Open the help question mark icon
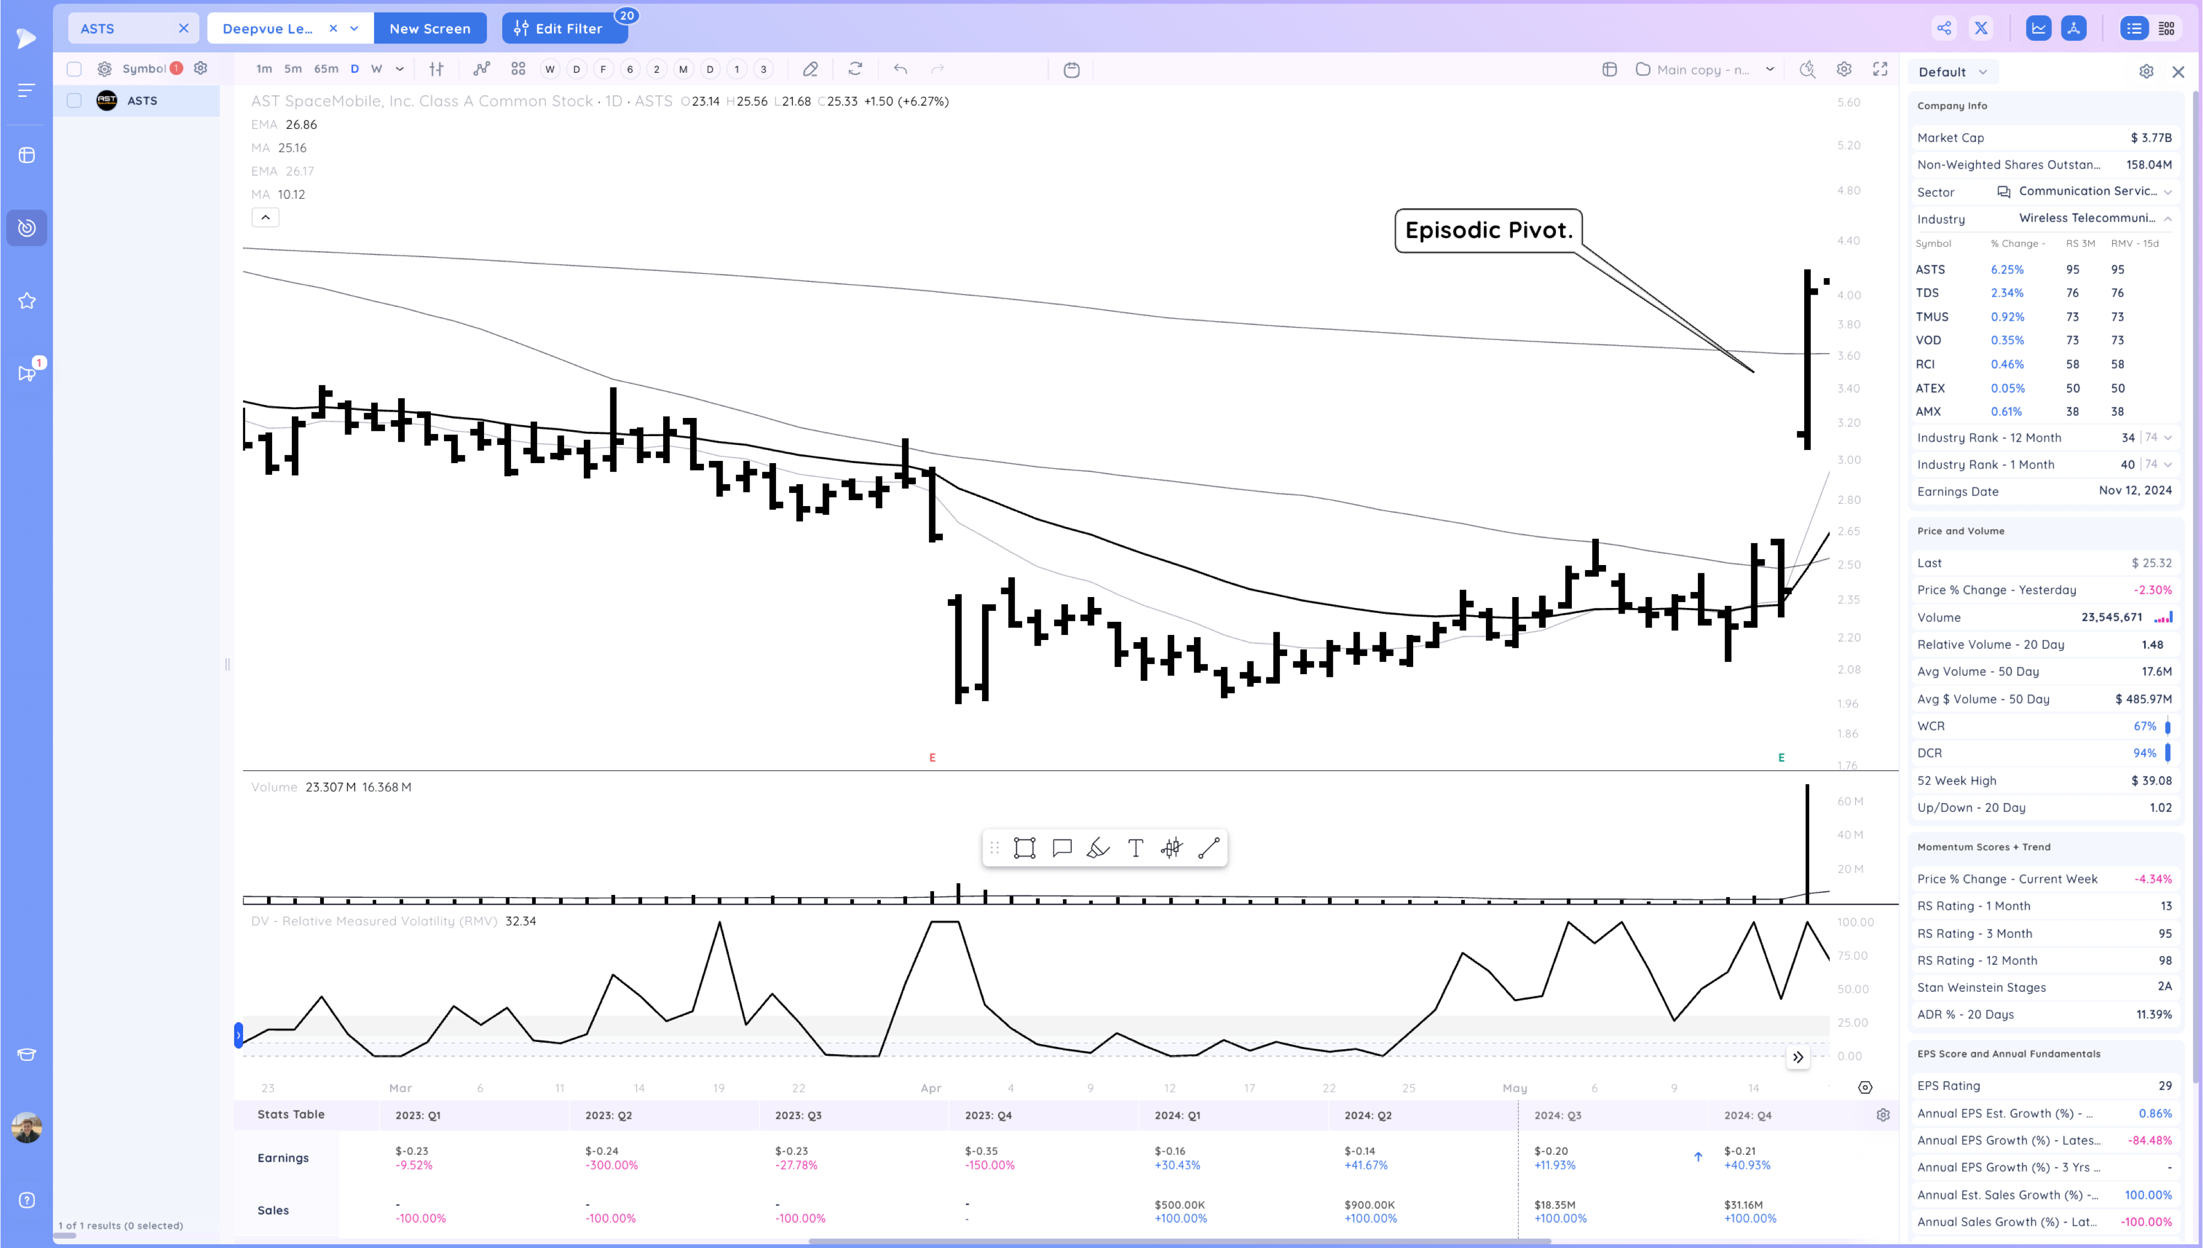The image size is (2203, 1248). (26, 1200)
